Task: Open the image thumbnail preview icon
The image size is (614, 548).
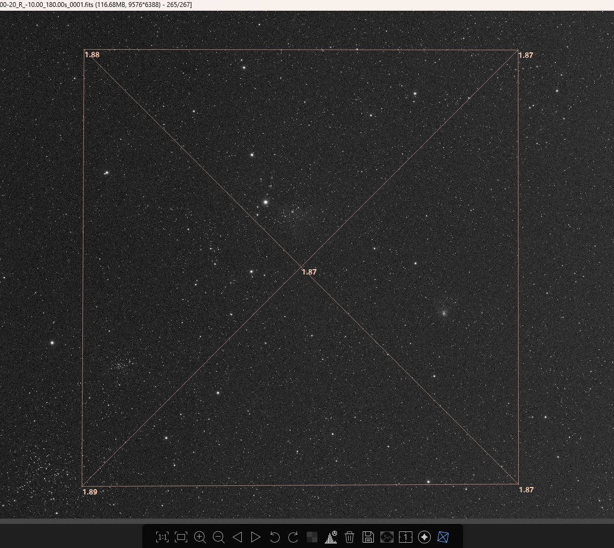Action: pyautogui.click(x=387, y=537)
